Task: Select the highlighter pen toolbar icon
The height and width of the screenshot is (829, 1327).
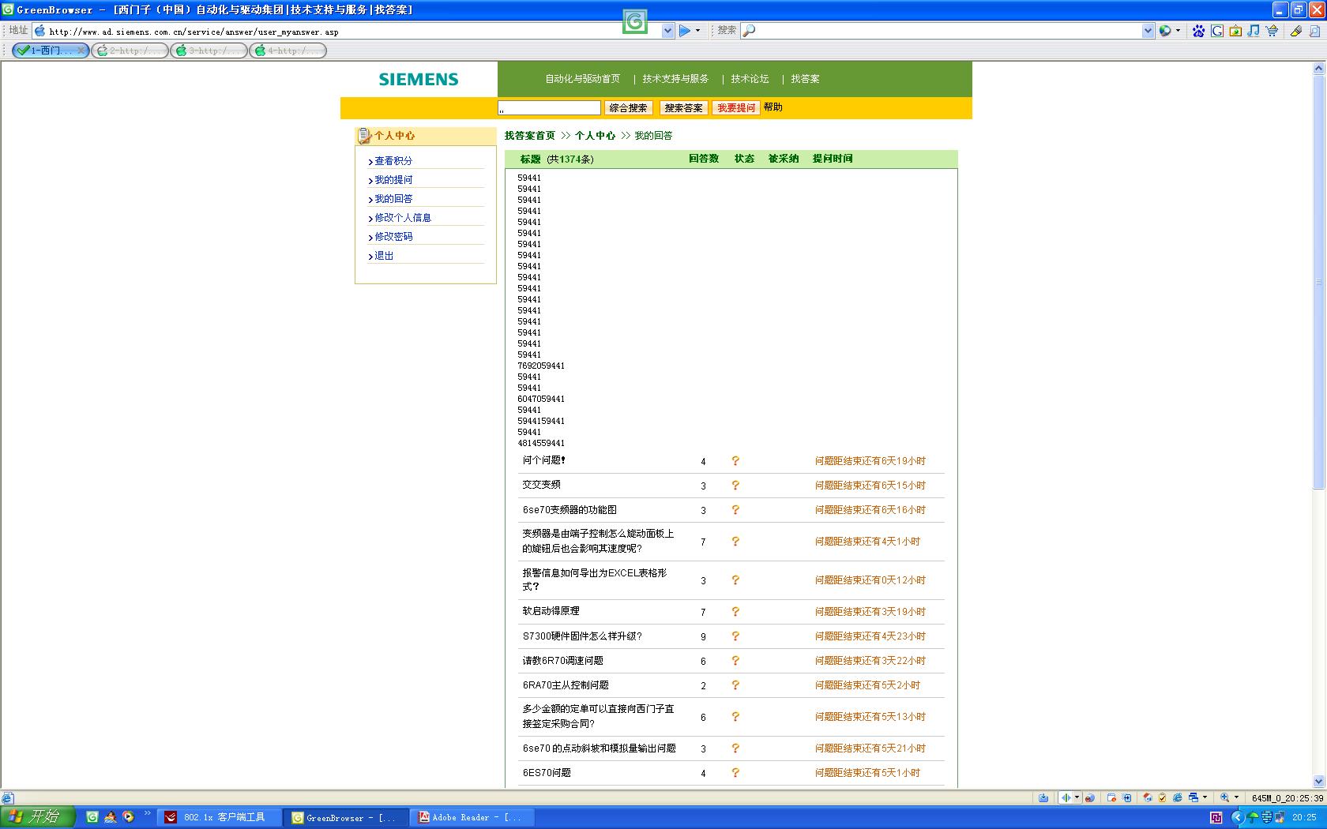Action: click(x=1295, y=31)
